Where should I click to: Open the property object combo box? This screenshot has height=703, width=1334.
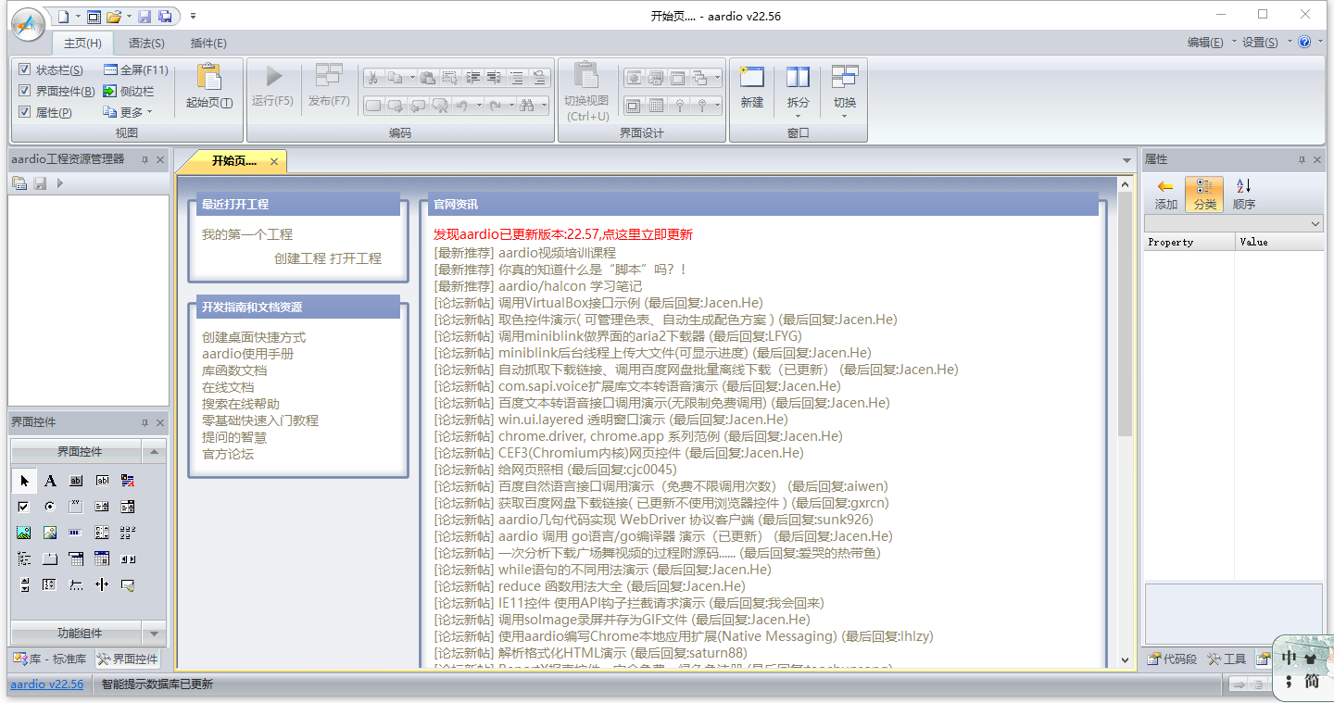coord(1233,224)
